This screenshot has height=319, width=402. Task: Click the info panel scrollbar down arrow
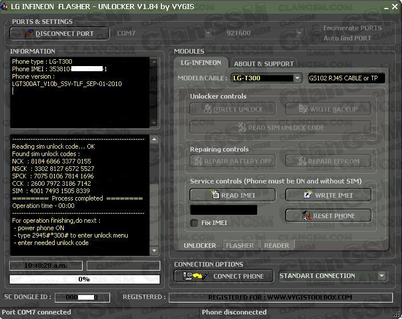click(x=154, y=123)
